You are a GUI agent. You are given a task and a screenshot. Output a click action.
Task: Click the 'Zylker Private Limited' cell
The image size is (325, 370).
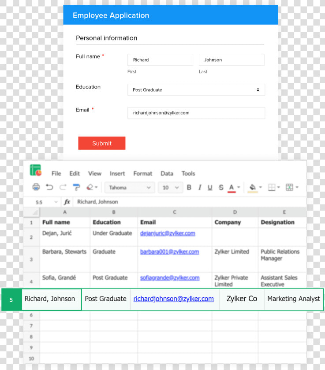pyautogui.click(x=235, y=280)
